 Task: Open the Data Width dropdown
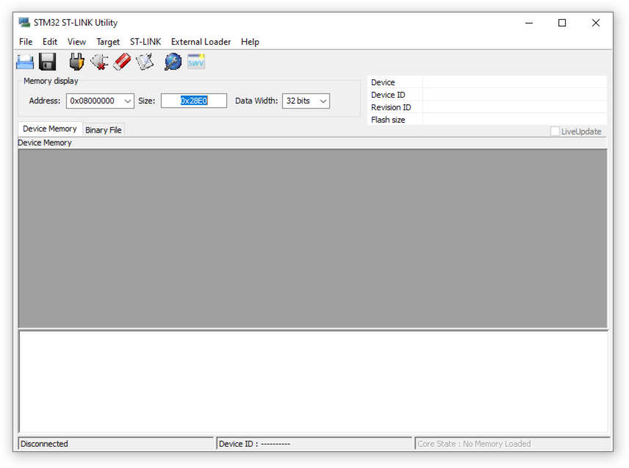pyautogui.click(x=323, y=101)
